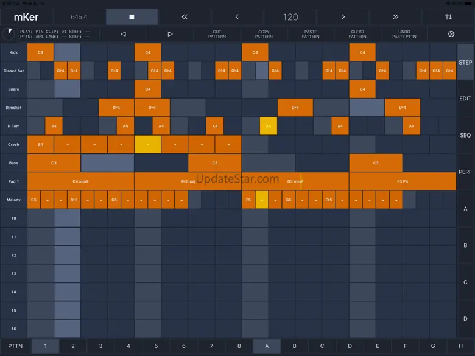Image resolution: width=475 pixels, height=356 pixels.
Task: Toggle the Pad 1 C4 min9 chord
Action: [x=80, y=181]
